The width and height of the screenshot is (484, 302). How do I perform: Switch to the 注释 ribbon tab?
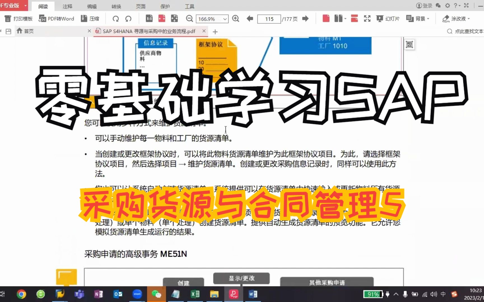67,6
